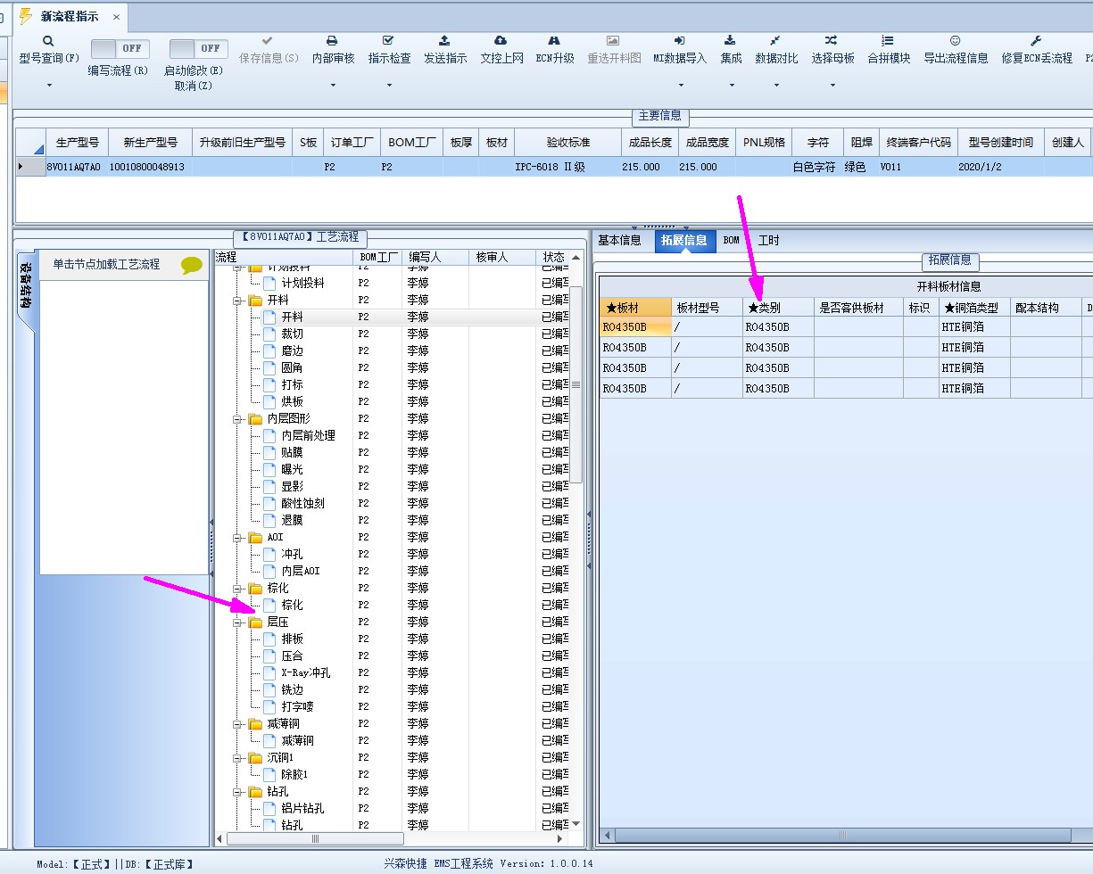Click the 开料板材信息 grid horizontal scrollbar

pyautogui.click(x=843, y=836)
